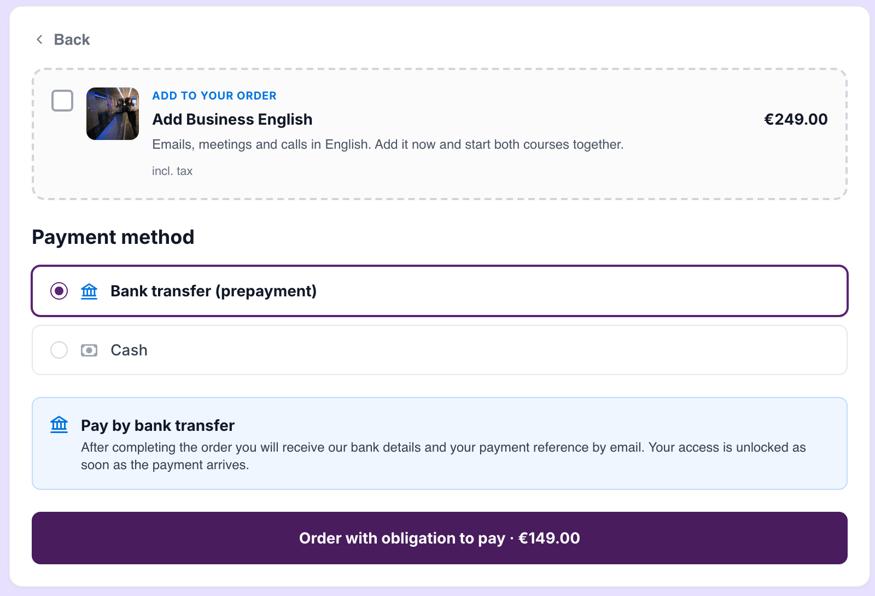The height and width of the screenshot is (596, 875).
Task: Click the ADD TO YOUR ORDER label
Action: [x=214, y=96]
